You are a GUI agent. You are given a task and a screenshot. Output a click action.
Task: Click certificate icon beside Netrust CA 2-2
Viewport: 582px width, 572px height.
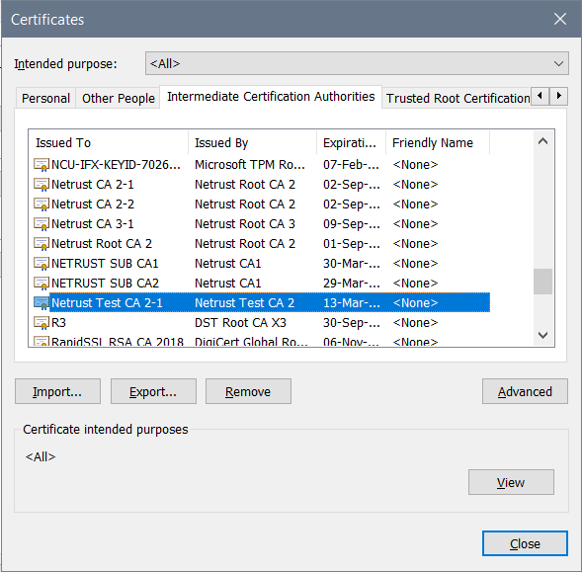click(x=42, y=204)
